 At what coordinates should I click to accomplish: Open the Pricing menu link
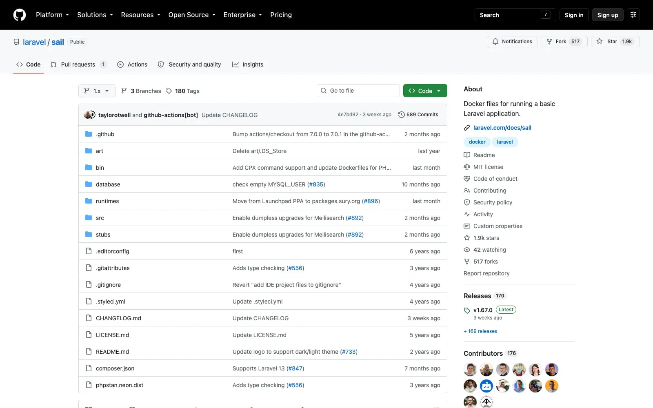[281, 15]
